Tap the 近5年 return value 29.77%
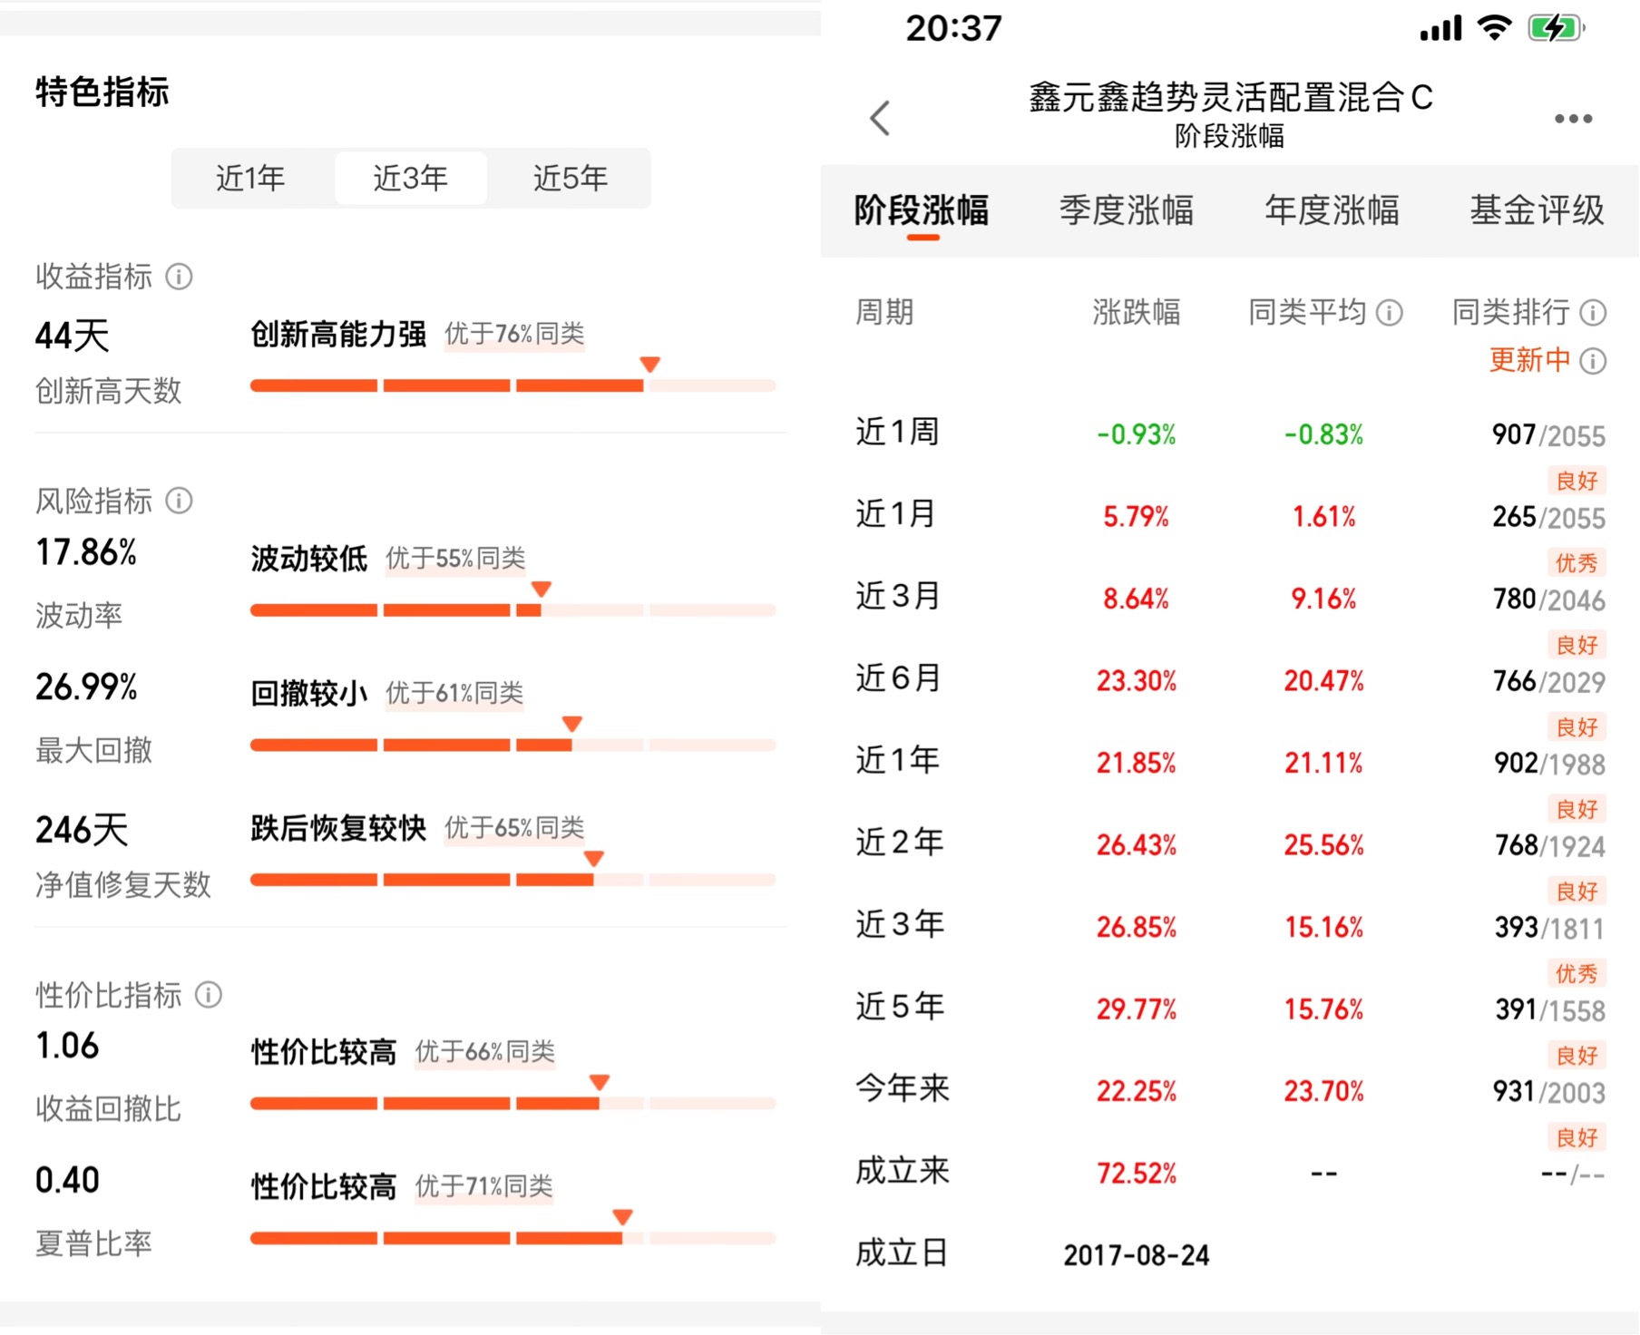Image resolution: width=1640 pixels, height=1335 pixels. pos(1136,1009)
